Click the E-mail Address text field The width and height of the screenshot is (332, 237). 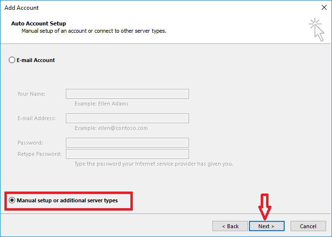tap(127, 118)
